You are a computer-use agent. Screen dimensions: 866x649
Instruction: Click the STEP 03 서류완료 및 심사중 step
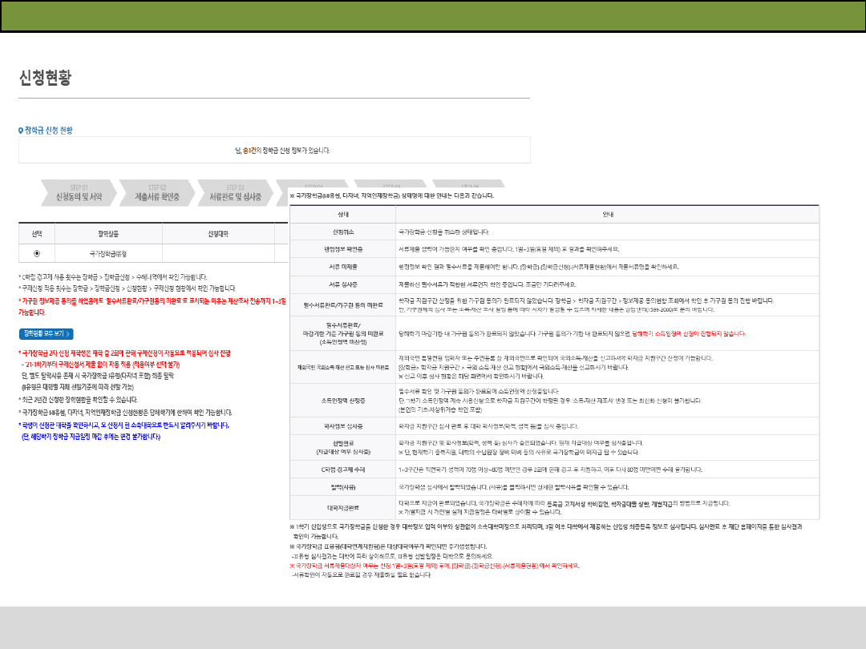pos(235,193)
